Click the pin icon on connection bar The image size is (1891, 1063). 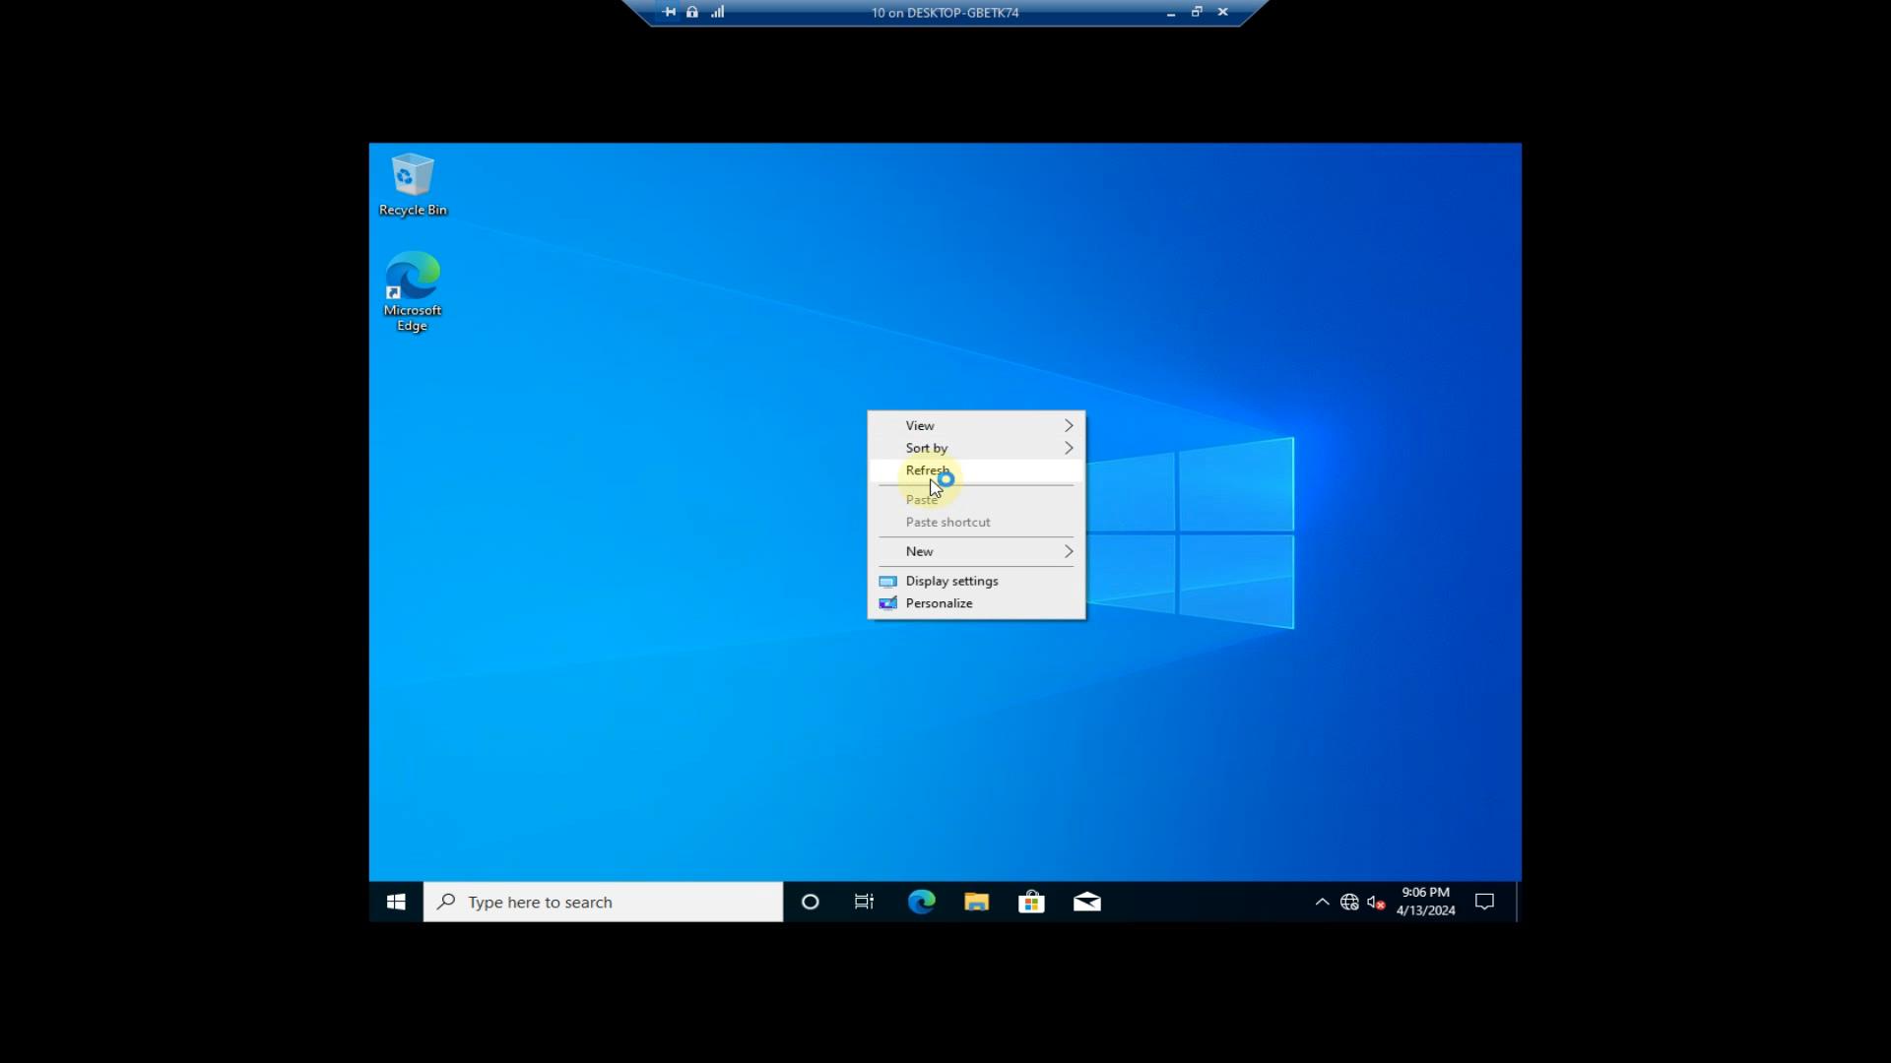670,12
